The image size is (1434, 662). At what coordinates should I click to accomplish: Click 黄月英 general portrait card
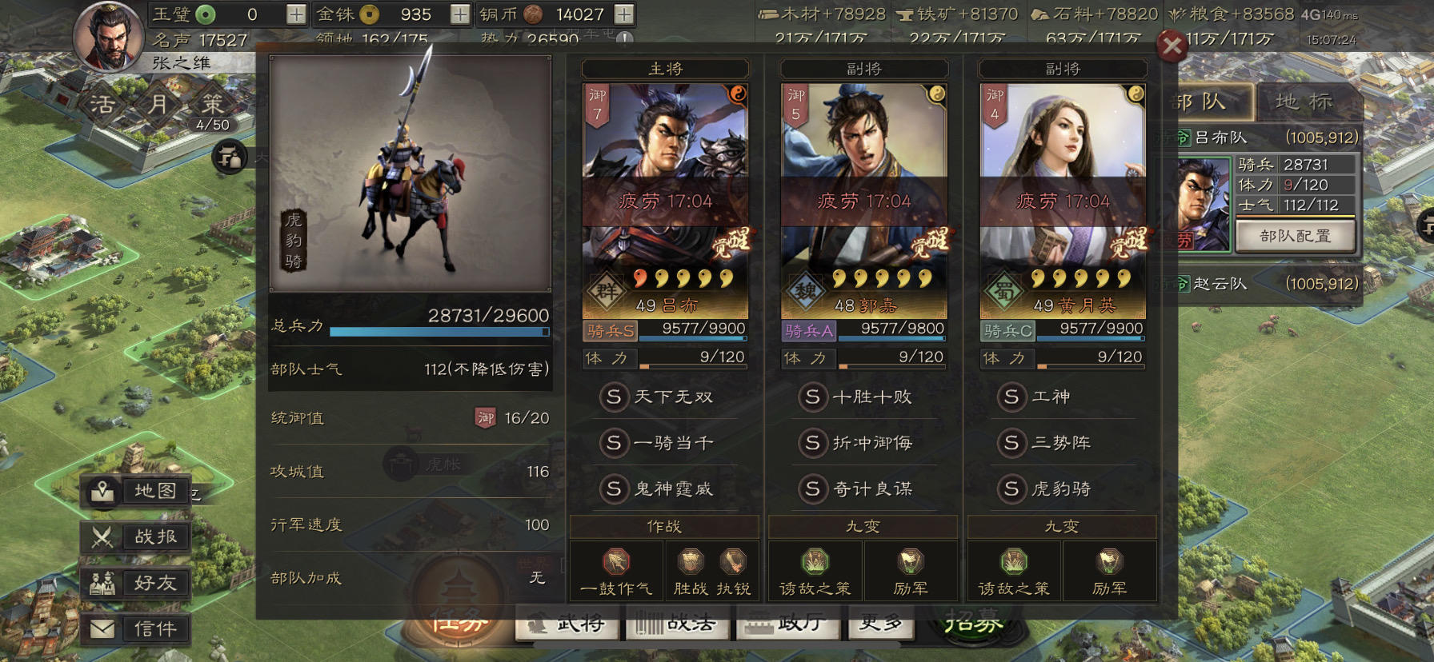click(1063, 201)
